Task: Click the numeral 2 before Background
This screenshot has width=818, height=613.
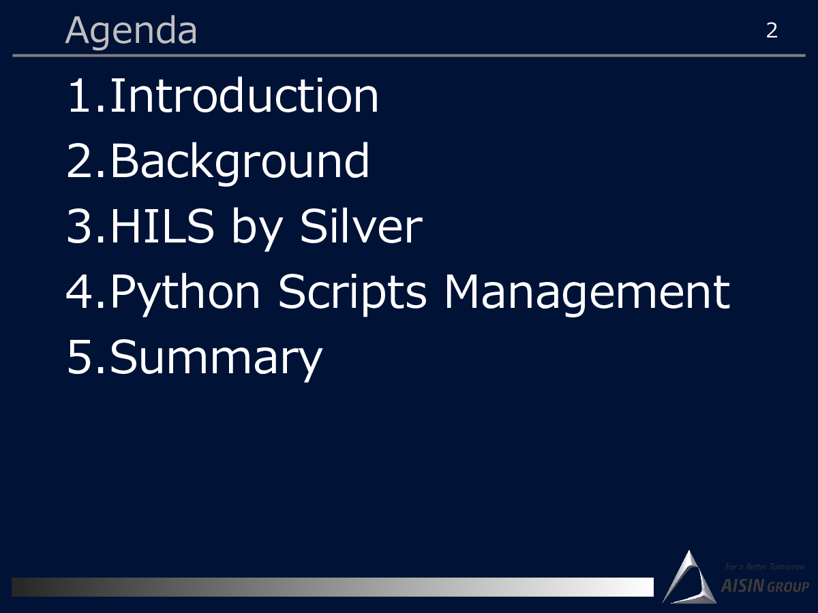Action: pyautogui.click(x=79, y=161)
